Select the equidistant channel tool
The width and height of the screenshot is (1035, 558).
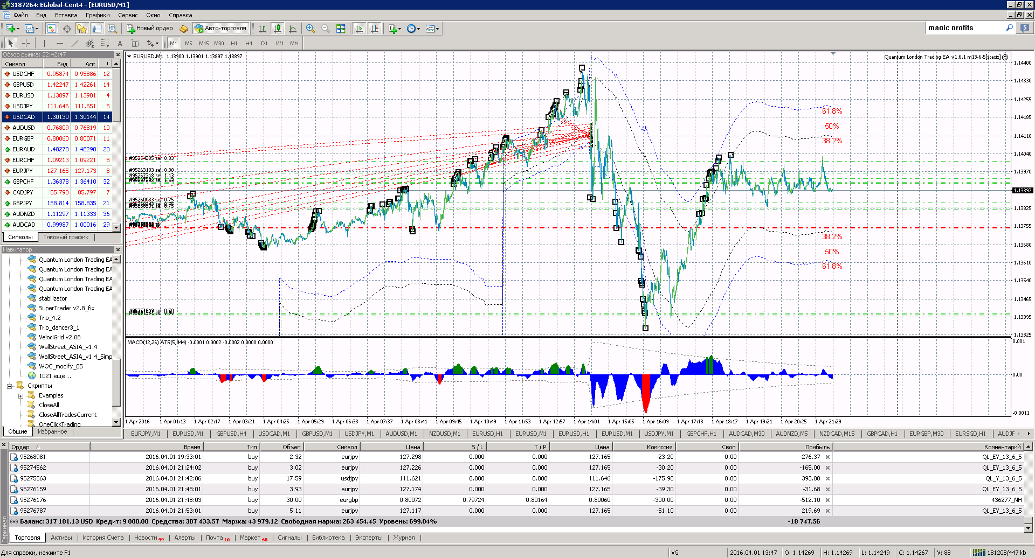89,43
